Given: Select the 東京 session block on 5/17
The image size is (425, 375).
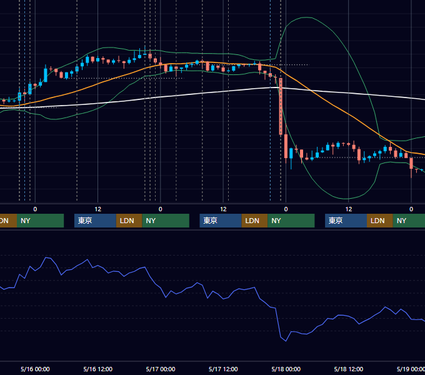Looking at the screenshot, I should point(221,221).
